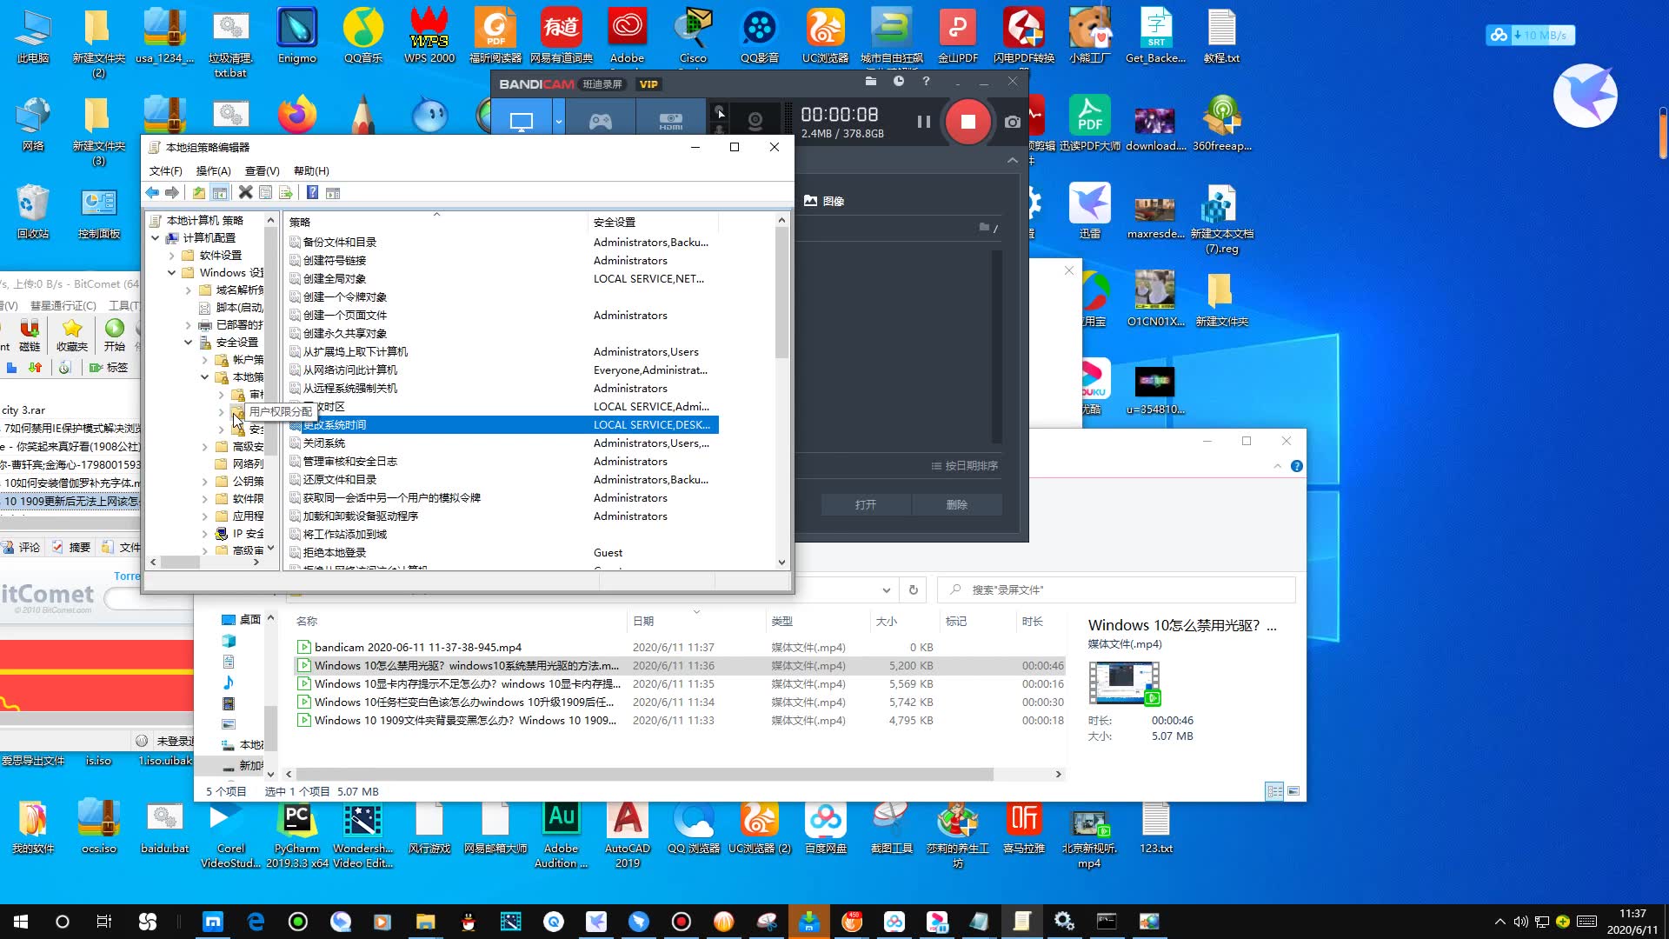This screenshot has width=1669, height=939.
Task: Take screenshot with Bandicam camera icon
Action: tap(1013, 122)
